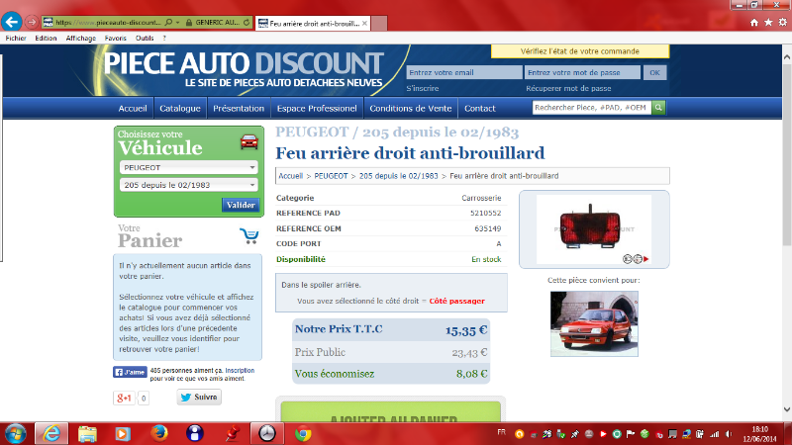Click the scrollbar down arrow

coord(786,409)
